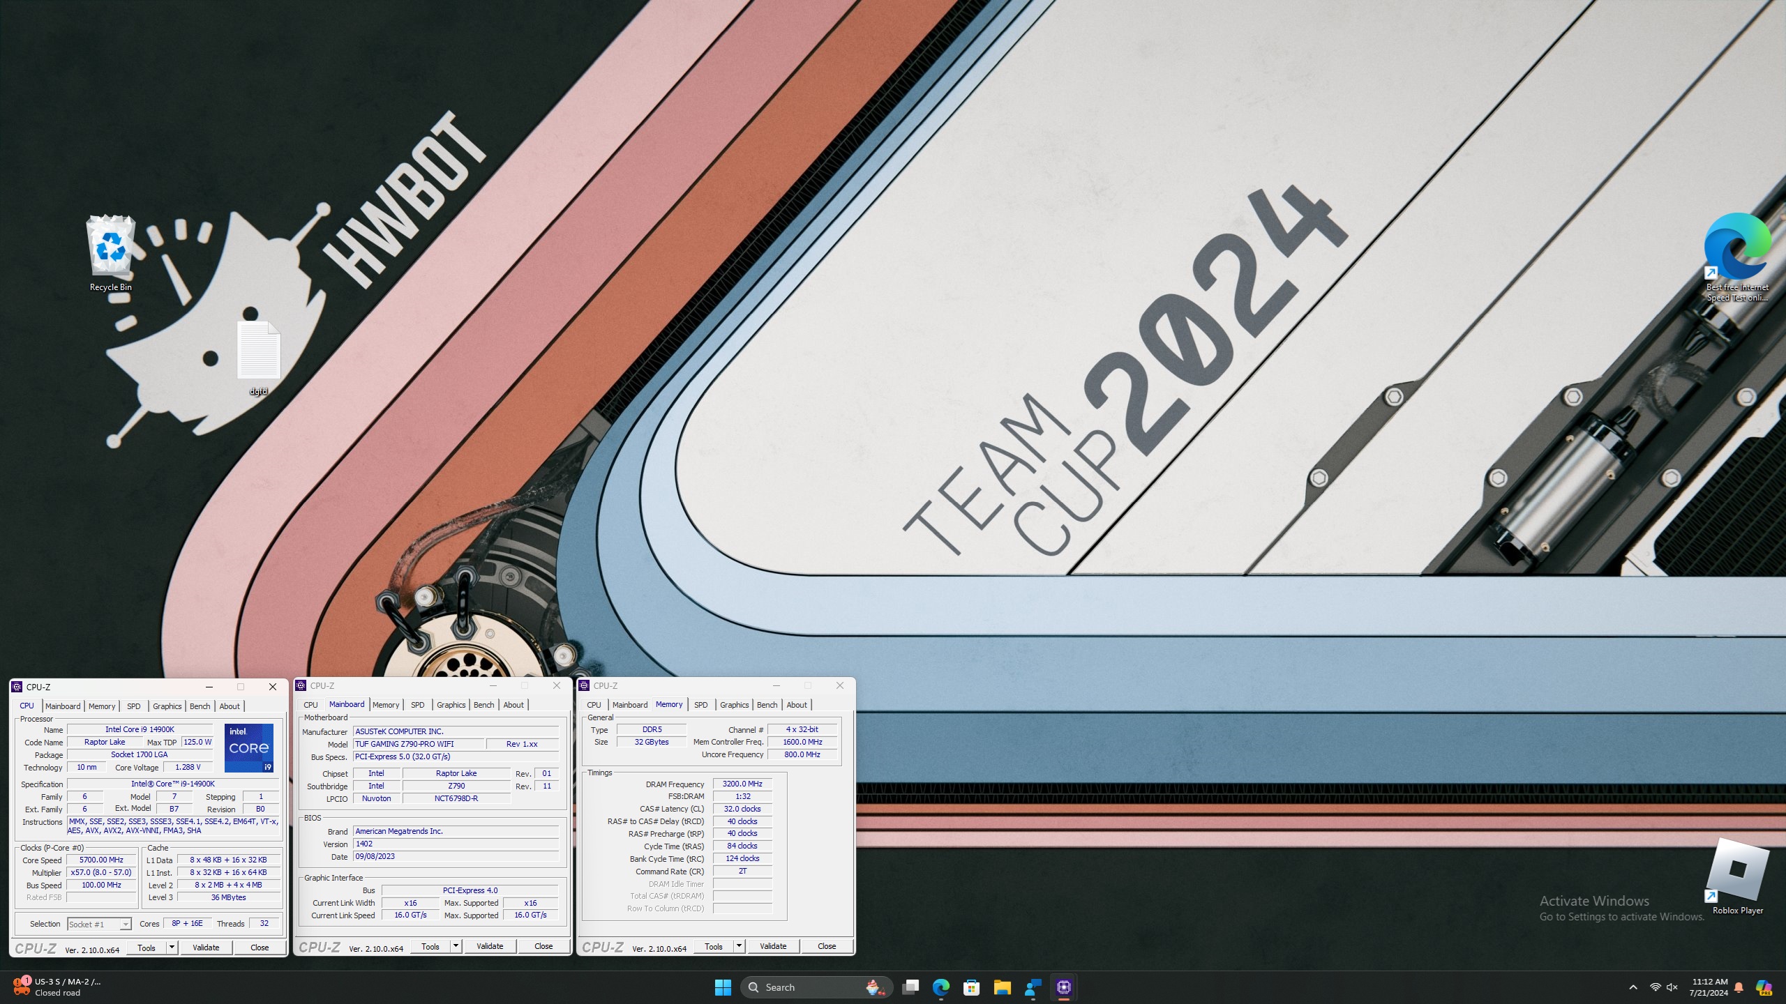Viewport: 1786px width, 1004px height.
Task: Open Memory tab in first CPU-Z window
Action: coord(102,706)
